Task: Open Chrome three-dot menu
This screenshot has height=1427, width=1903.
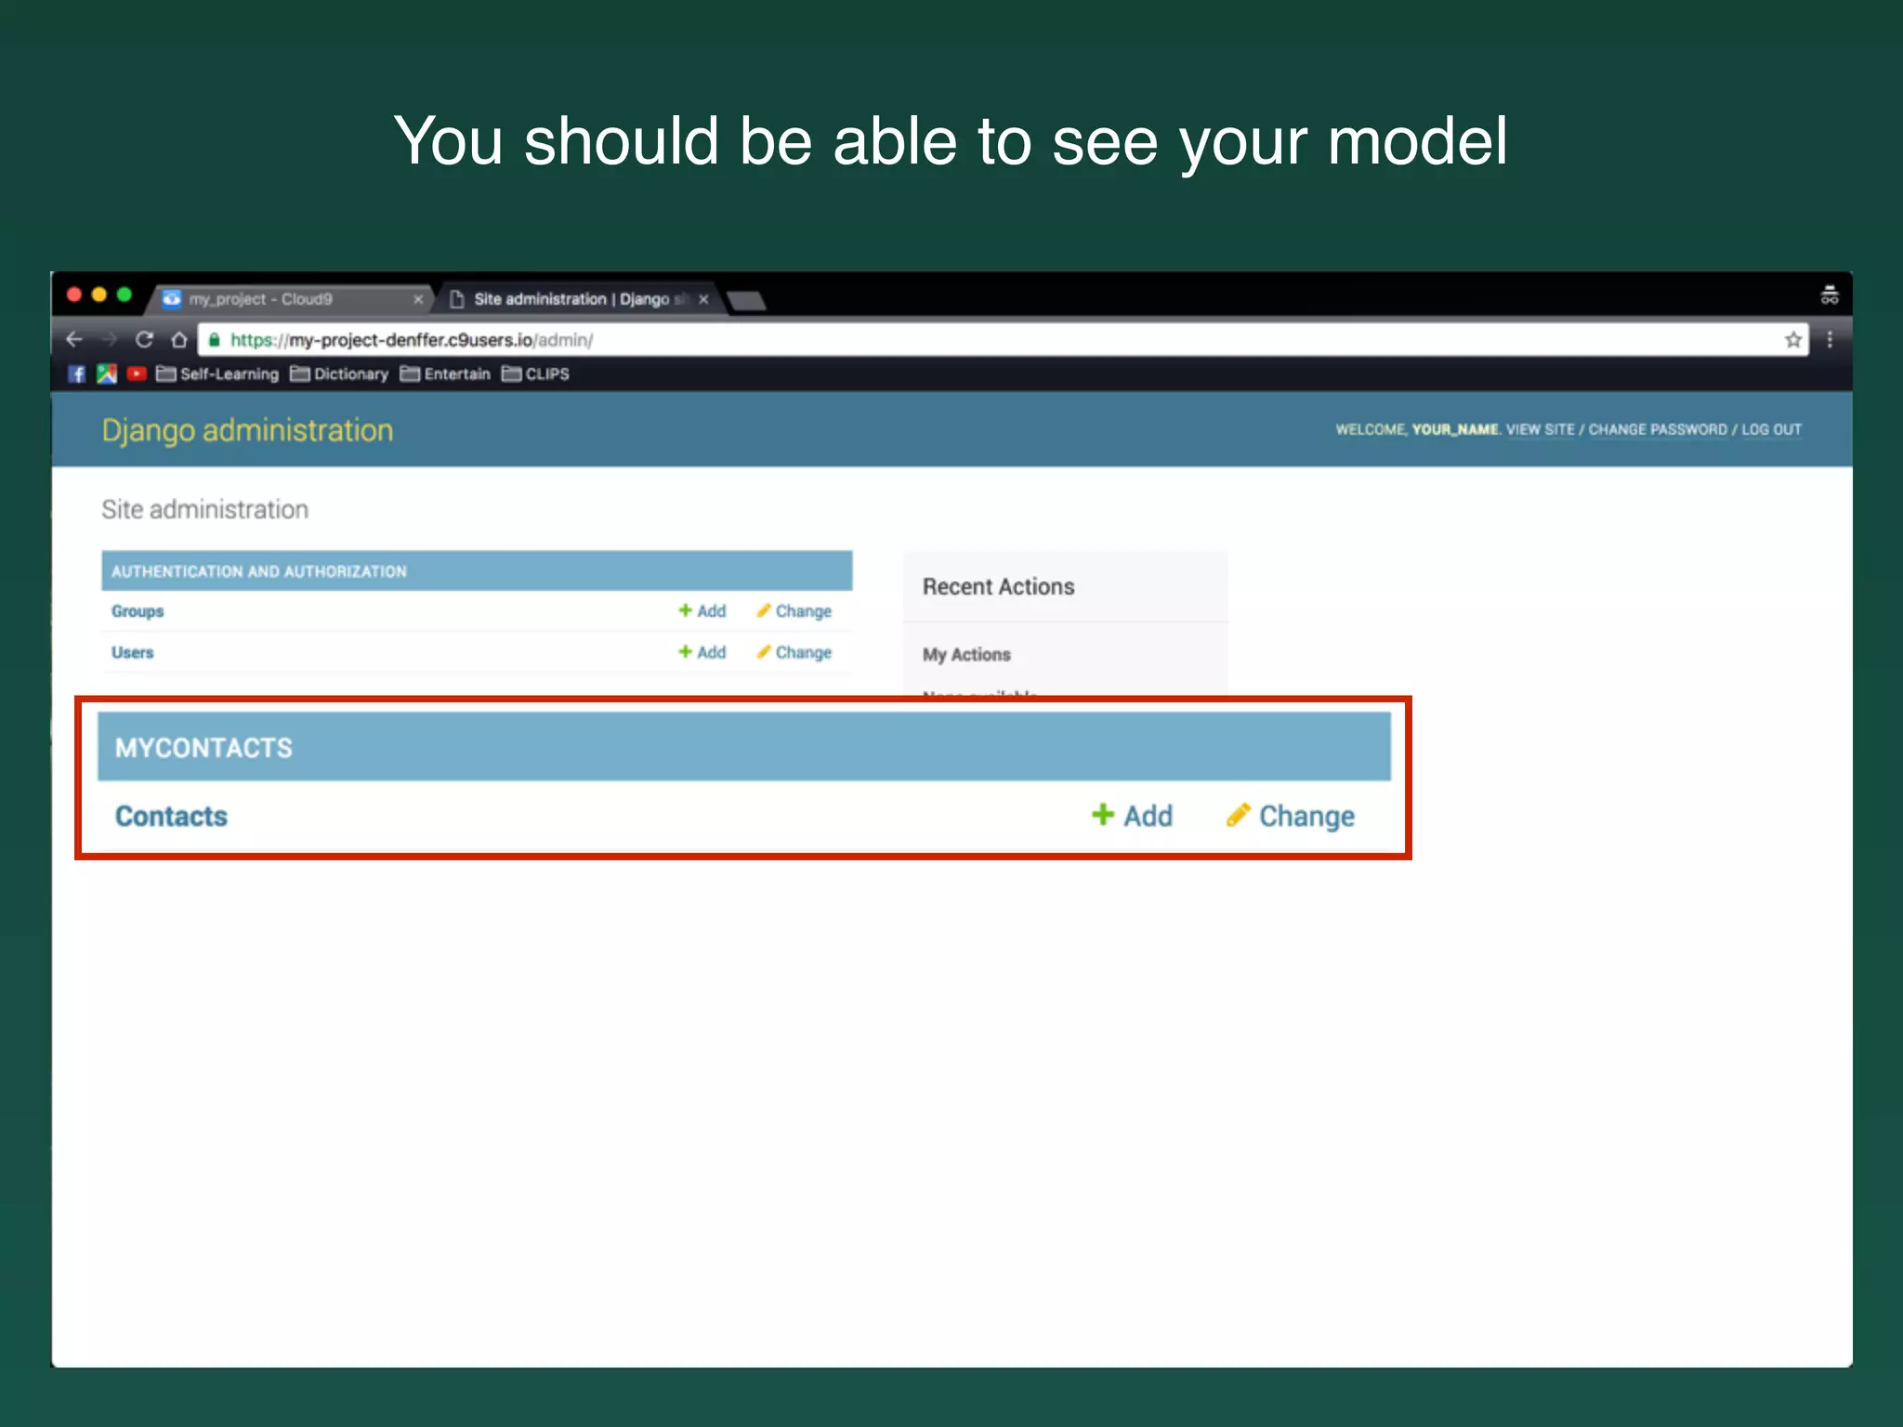Action: (x=1830, y=339)
